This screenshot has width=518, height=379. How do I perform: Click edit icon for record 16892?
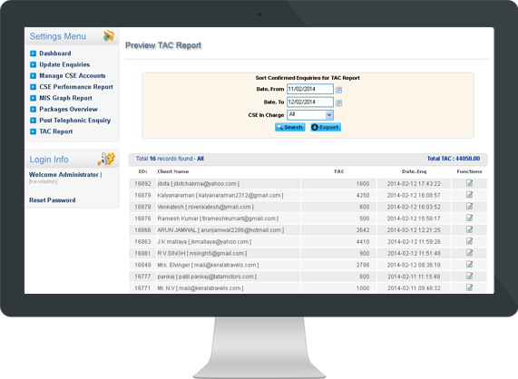pos(469,183)
